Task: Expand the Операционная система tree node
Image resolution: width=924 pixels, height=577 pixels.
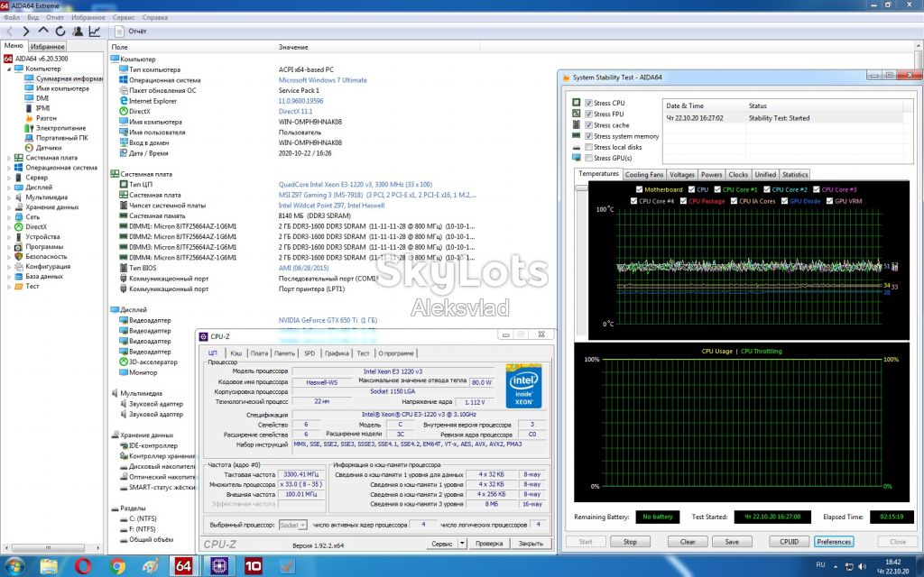Action: click(x=9, y=168)
